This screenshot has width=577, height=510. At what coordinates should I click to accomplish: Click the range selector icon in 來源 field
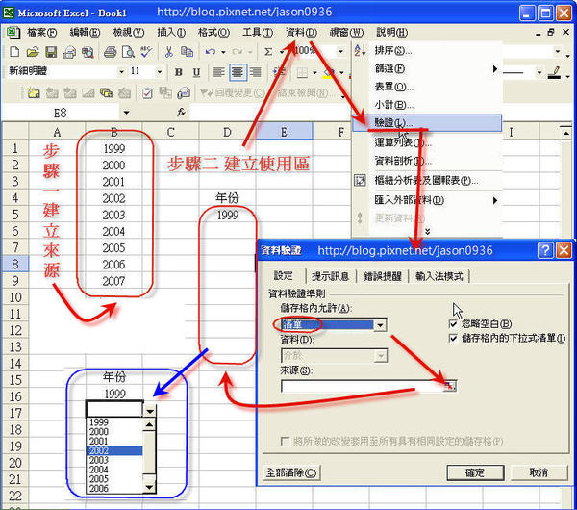click(449, 386)
